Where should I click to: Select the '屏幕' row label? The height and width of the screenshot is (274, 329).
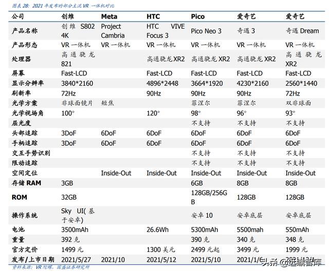[x=18, y=73]
